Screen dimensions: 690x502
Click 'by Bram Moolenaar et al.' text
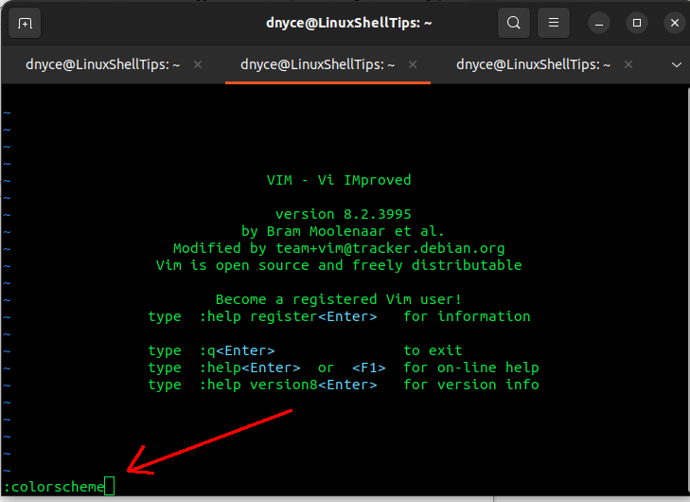point(343,231)
